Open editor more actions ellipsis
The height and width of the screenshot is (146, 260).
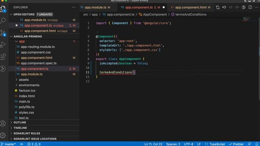pos(257,7)
